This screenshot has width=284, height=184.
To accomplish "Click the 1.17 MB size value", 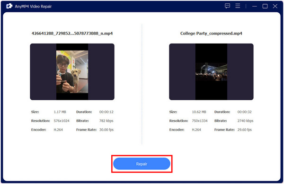I will click(60, 112).
